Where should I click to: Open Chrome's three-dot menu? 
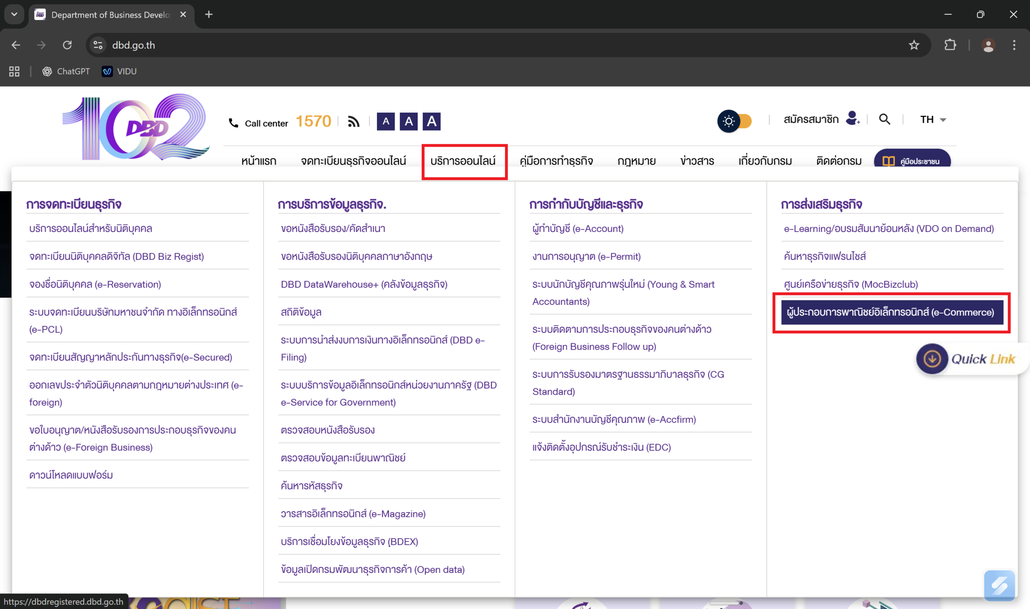[x=1014, y=45]
